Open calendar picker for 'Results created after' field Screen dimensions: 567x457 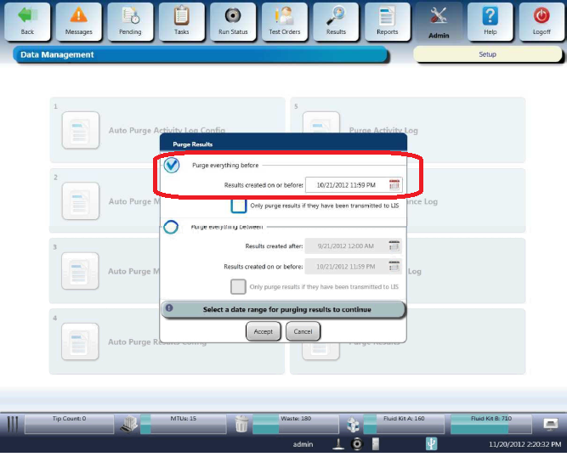tap(394, 246)
